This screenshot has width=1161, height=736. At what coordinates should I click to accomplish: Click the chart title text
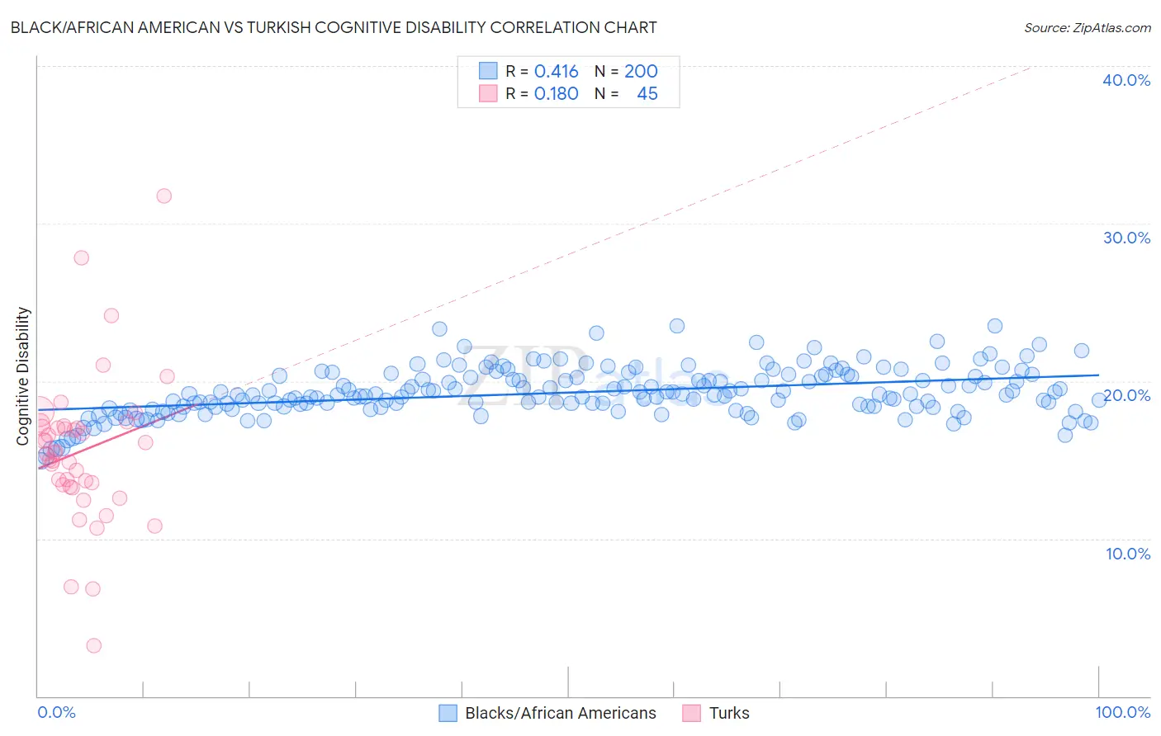(x=334, y=27)
